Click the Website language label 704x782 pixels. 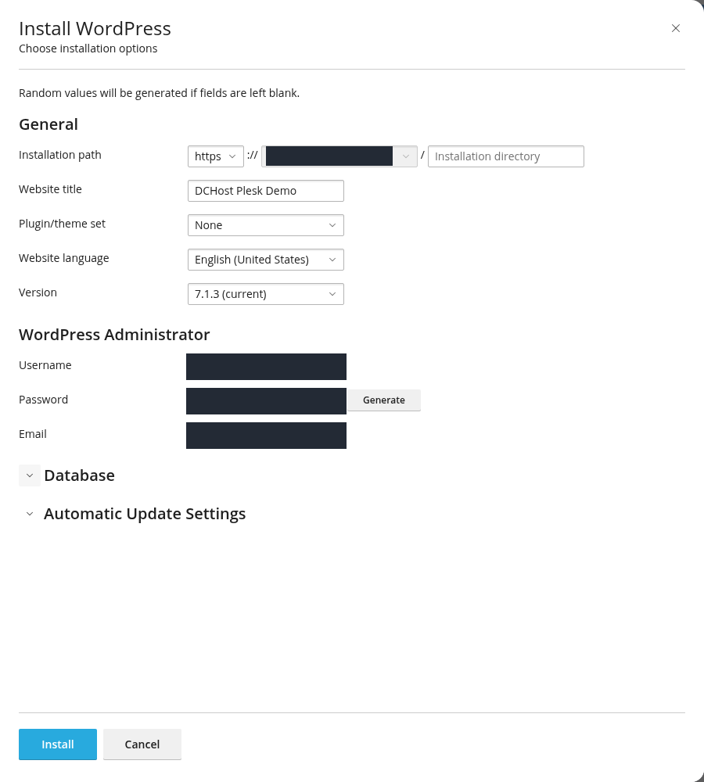pyautogui.click(x=64, y=258)
